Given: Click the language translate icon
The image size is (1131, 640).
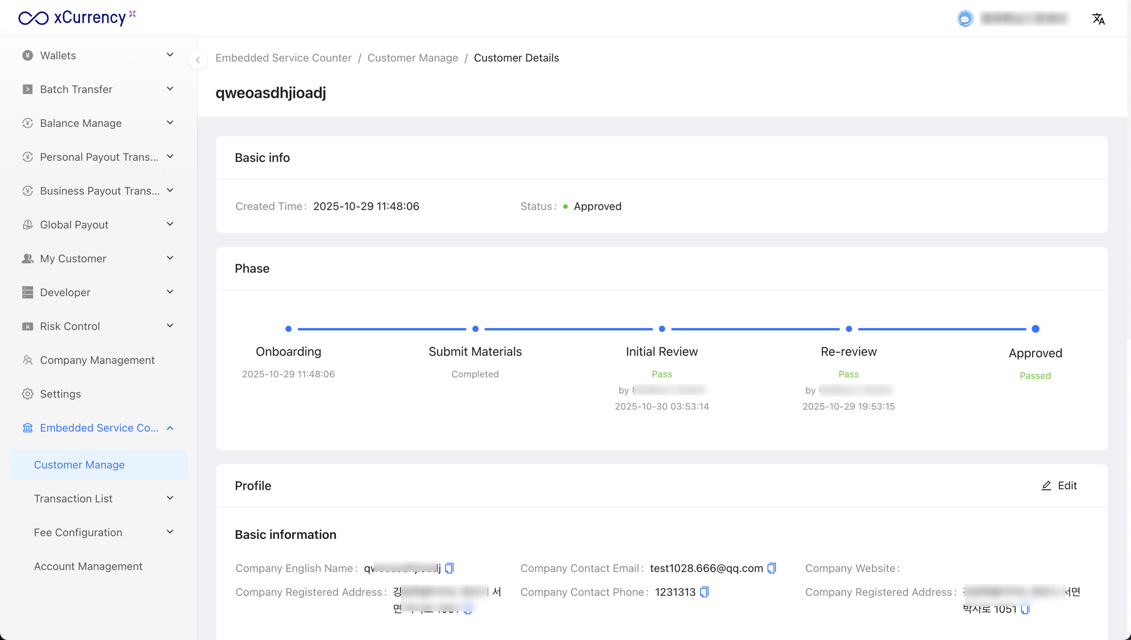Looking at the screenshot, I should (1098, 19).
